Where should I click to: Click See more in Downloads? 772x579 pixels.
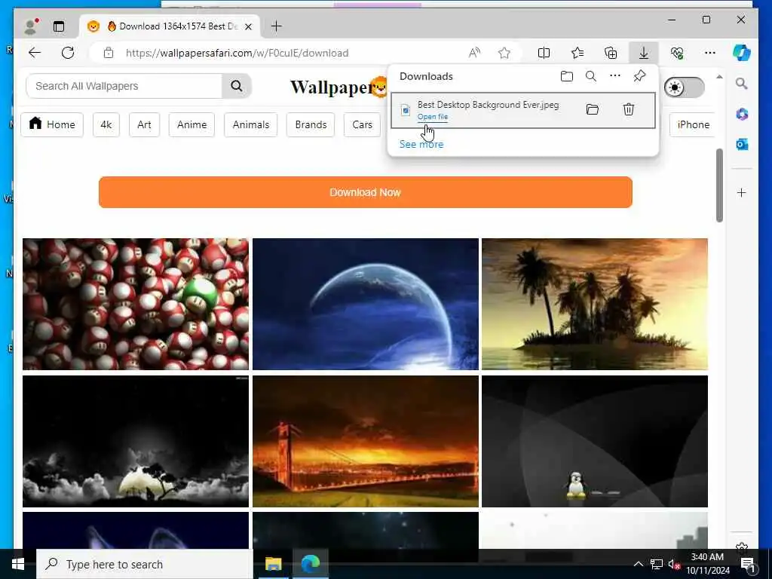point(421,144)
